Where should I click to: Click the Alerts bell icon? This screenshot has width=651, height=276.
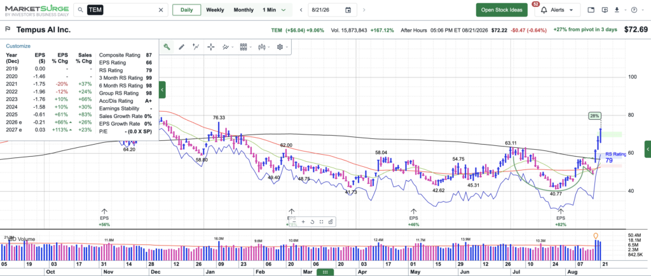(x=543, y=10)
